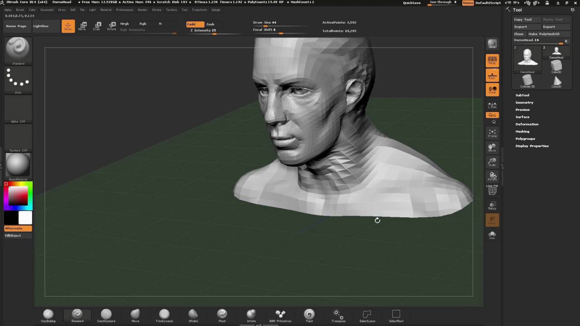Image resolution: width=580 pixels, height=326 pixels.
Task: Open the Zplugin menu
Action: pyautogui.click(x=216, y=10)
